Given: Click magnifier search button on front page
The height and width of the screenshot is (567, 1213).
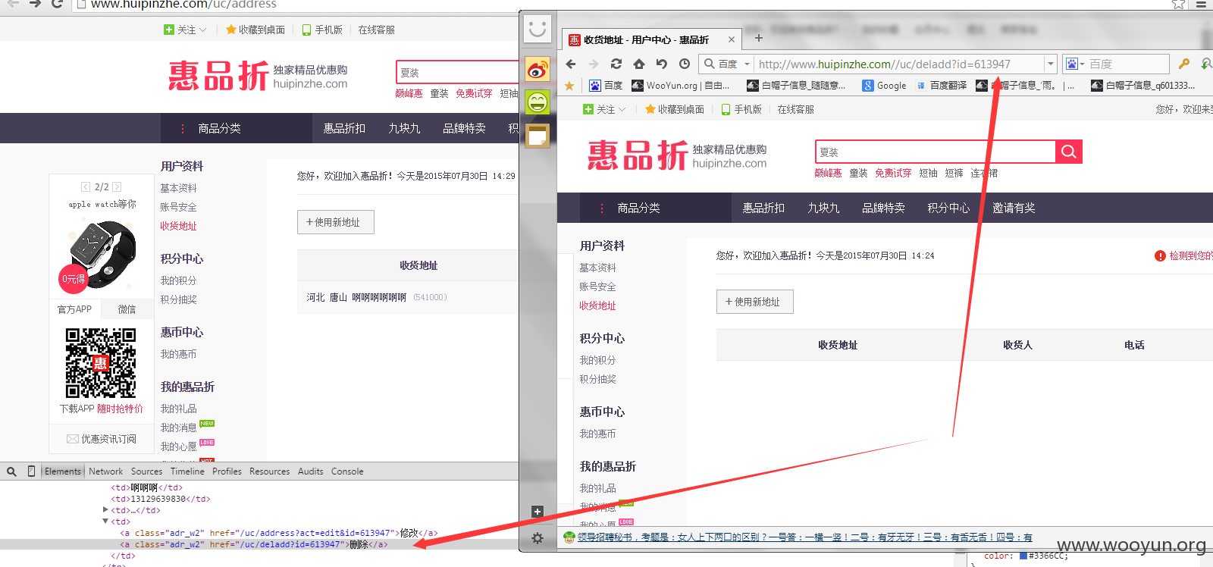Looking at the screenshot, I should point(1069,152).
